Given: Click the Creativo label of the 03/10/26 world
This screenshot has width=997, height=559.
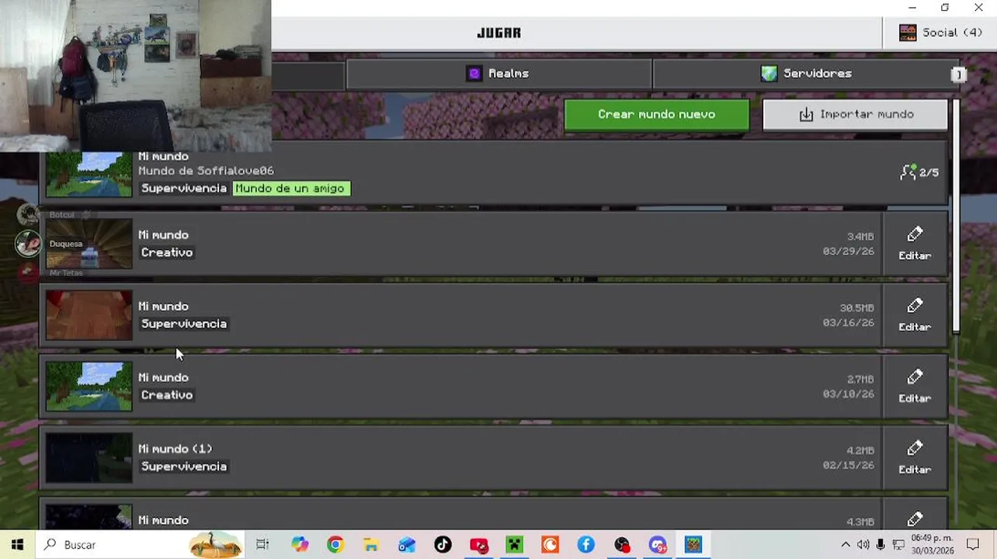Looking at the screenshot, I should 167,395.
